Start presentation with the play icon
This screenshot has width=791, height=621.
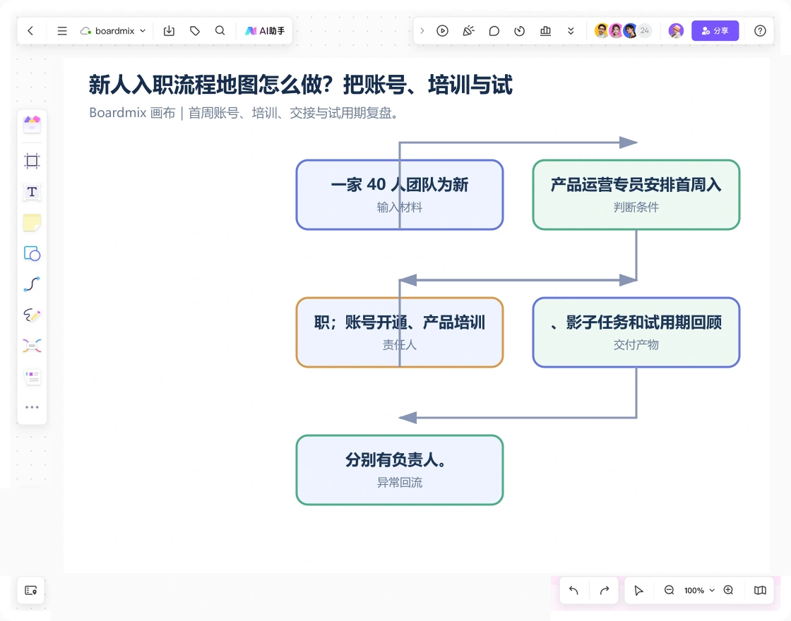(x=442, y=31)
